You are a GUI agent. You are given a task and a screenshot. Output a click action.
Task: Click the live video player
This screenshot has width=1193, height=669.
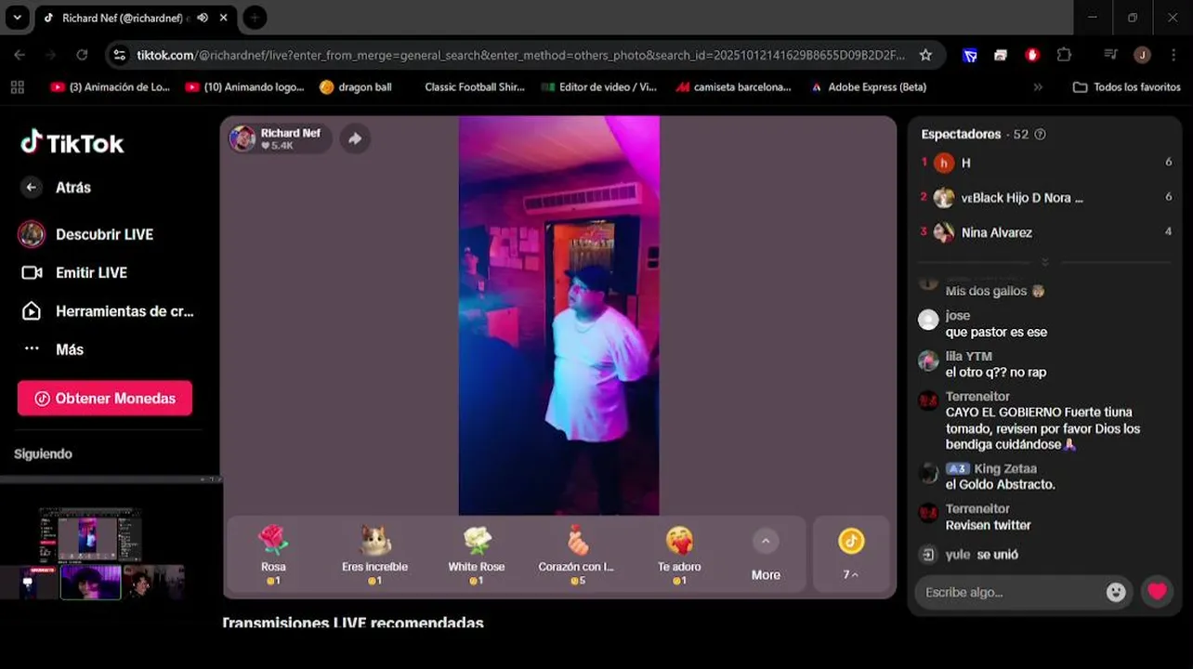(558, 315)
